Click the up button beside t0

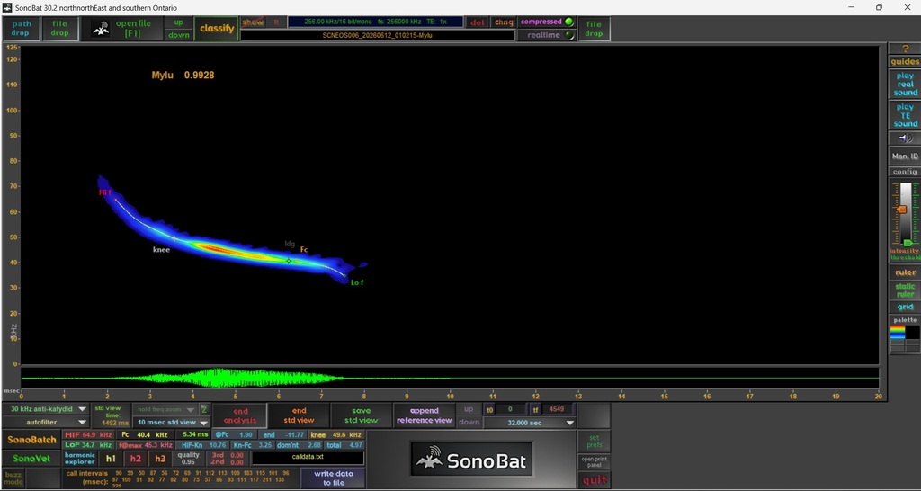tap(469, 409)
